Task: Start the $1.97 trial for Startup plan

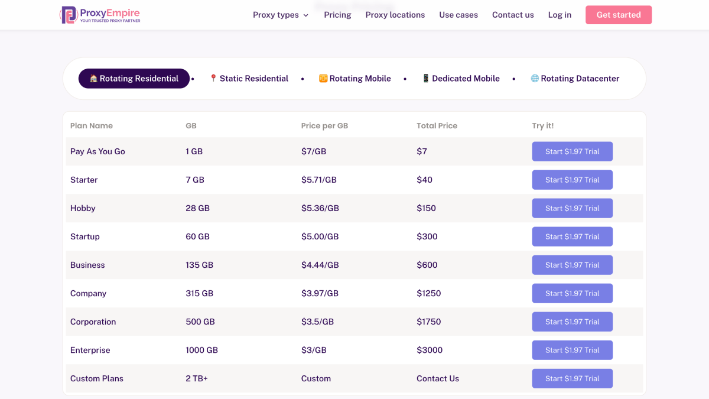Action: click(x=572, y=236)
